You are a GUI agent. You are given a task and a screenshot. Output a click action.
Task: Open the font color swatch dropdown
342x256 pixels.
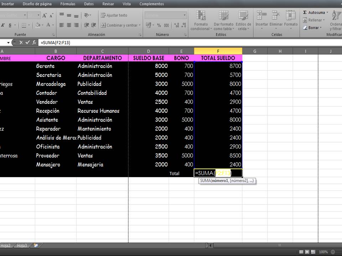[x=53, y=25]
